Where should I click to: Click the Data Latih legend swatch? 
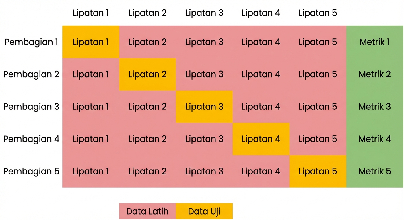point(147,211)
